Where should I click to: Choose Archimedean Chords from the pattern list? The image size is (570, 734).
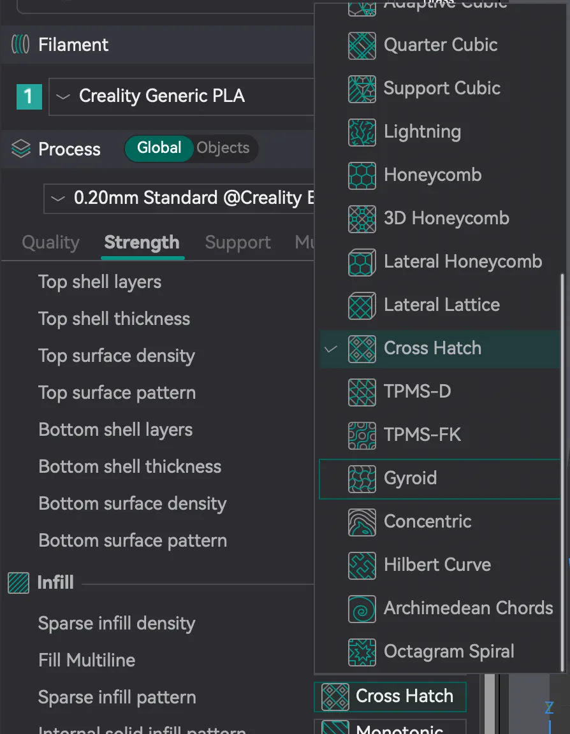440,608
